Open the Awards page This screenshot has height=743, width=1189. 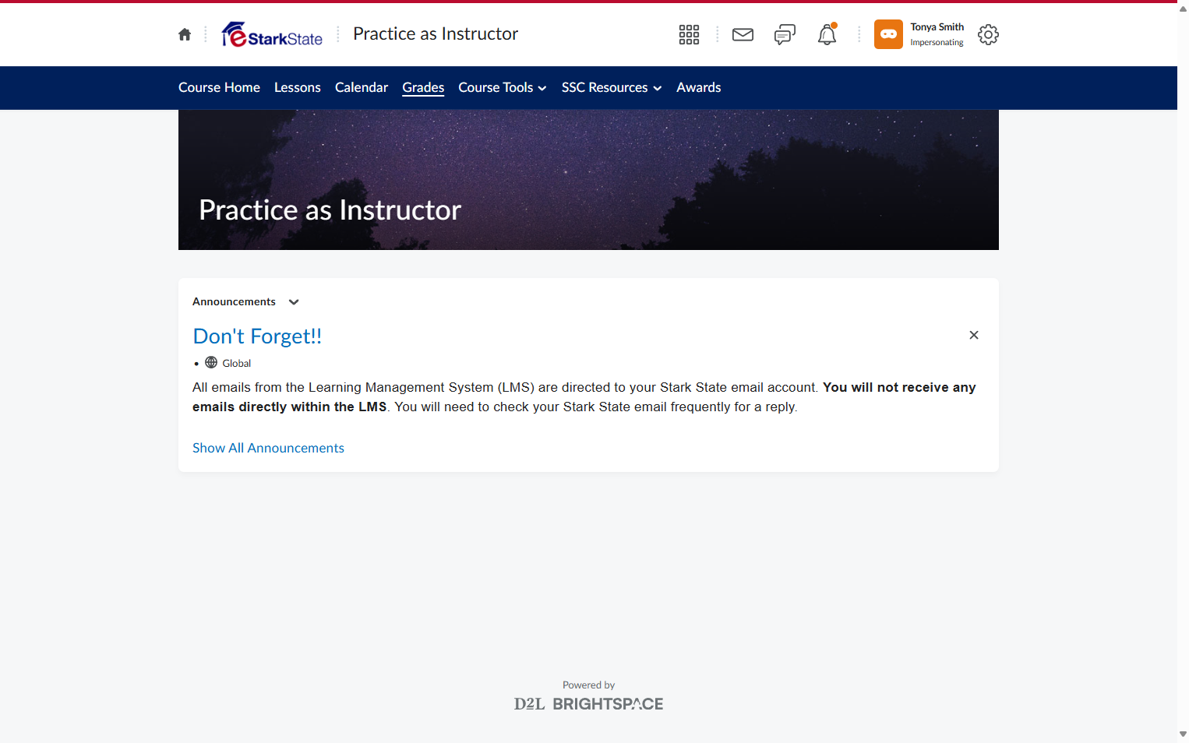[x=699, y=87]
